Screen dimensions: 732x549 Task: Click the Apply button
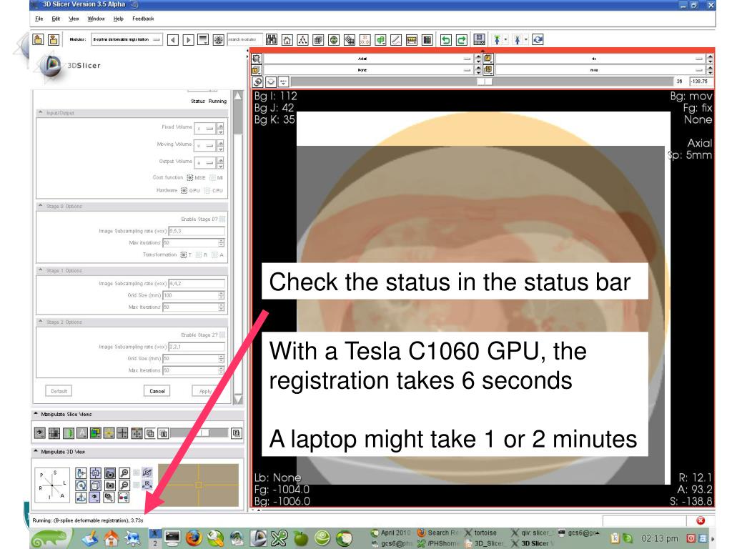click(205, 391)
